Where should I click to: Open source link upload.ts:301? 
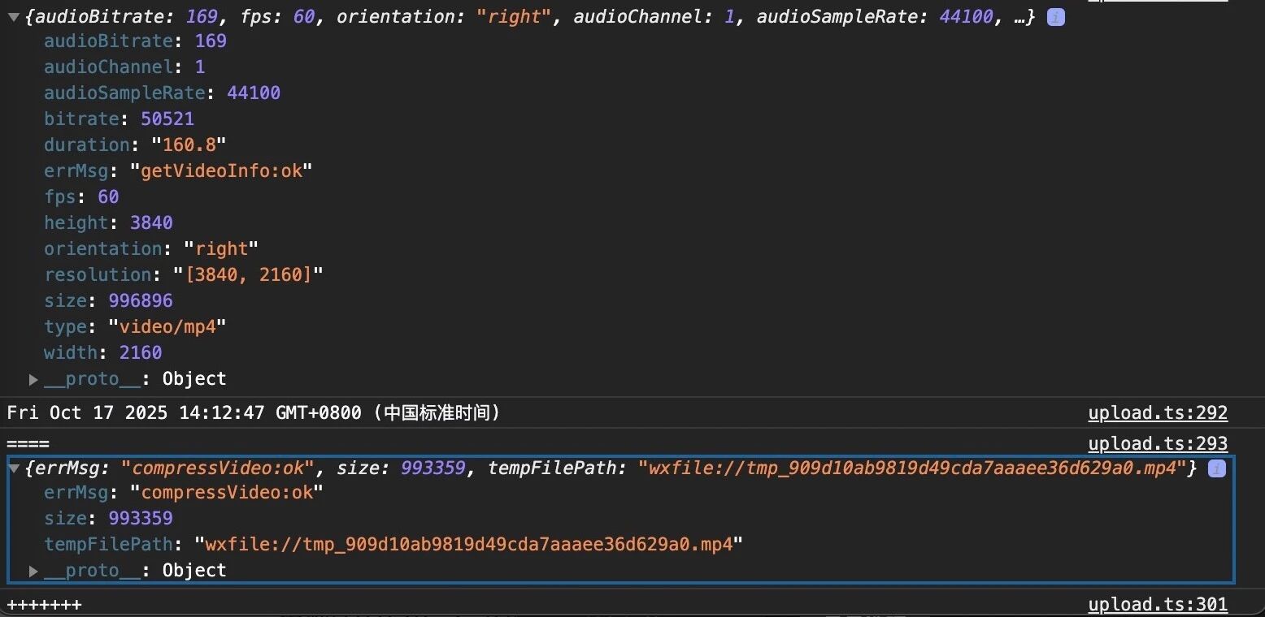(1158, 604)
